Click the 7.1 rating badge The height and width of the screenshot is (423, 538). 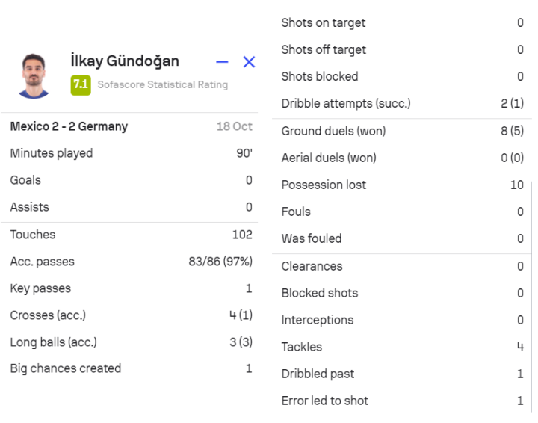click(80, 84)
